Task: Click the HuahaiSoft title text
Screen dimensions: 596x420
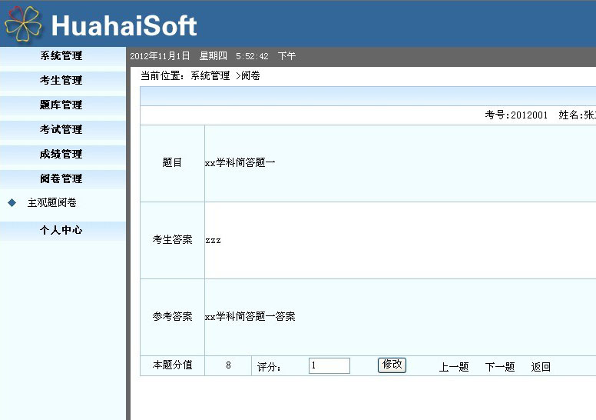Action: point(124,26)
